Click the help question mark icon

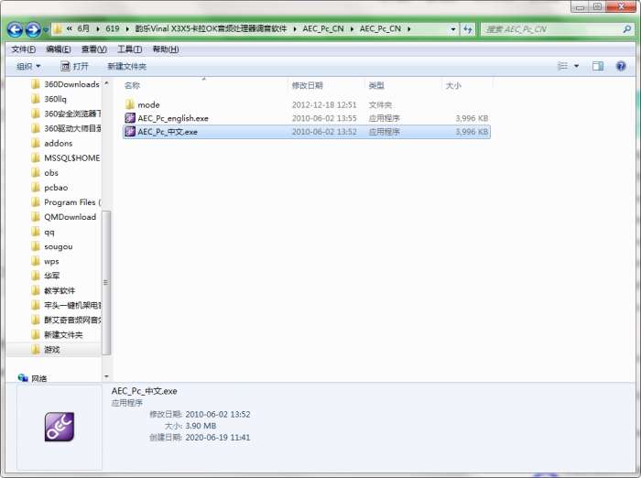click(x=621, y=66)
